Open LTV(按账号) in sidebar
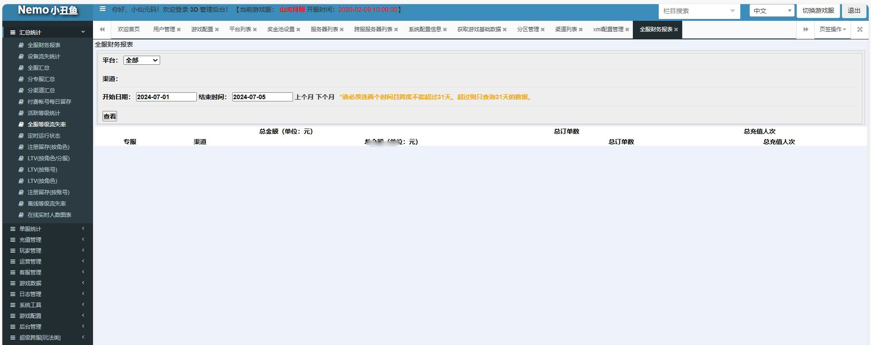This screenshot has width=871, height=345. 42,170
